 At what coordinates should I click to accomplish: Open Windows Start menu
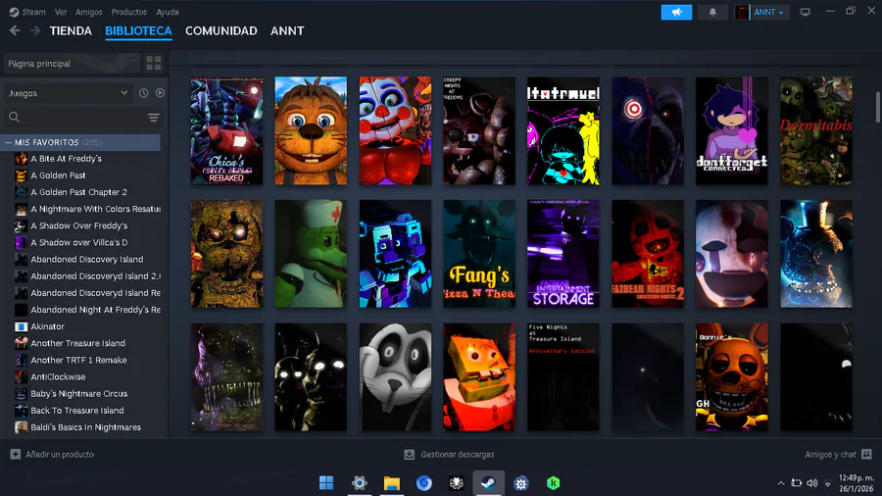tap(326, 482)
